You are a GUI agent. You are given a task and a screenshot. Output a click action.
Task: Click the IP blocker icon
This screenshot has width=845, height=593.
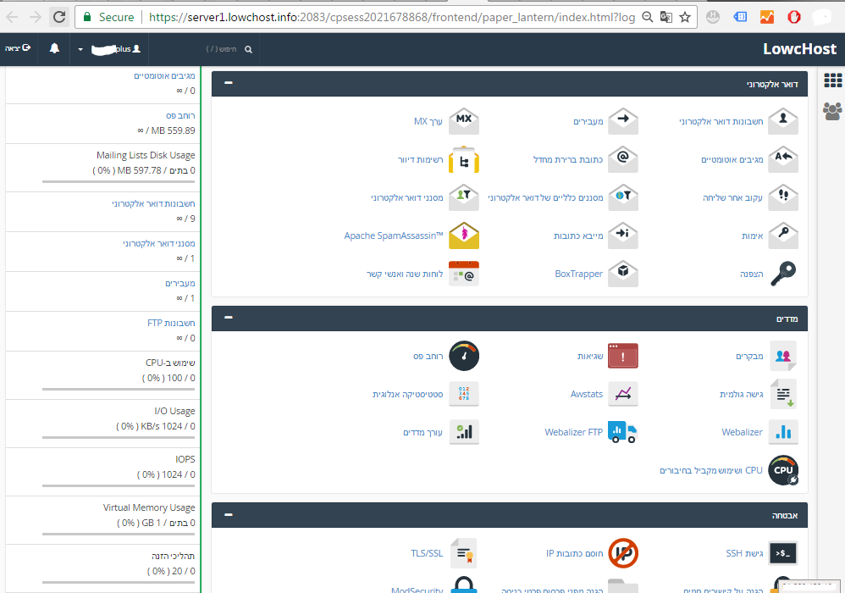[x=623, y=553]
